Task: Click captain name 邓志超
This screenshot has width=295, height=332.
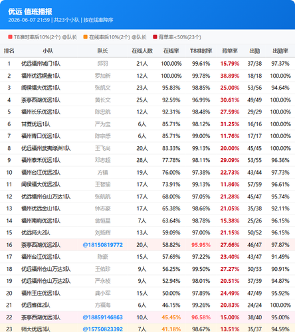Action: pos(102,160)
